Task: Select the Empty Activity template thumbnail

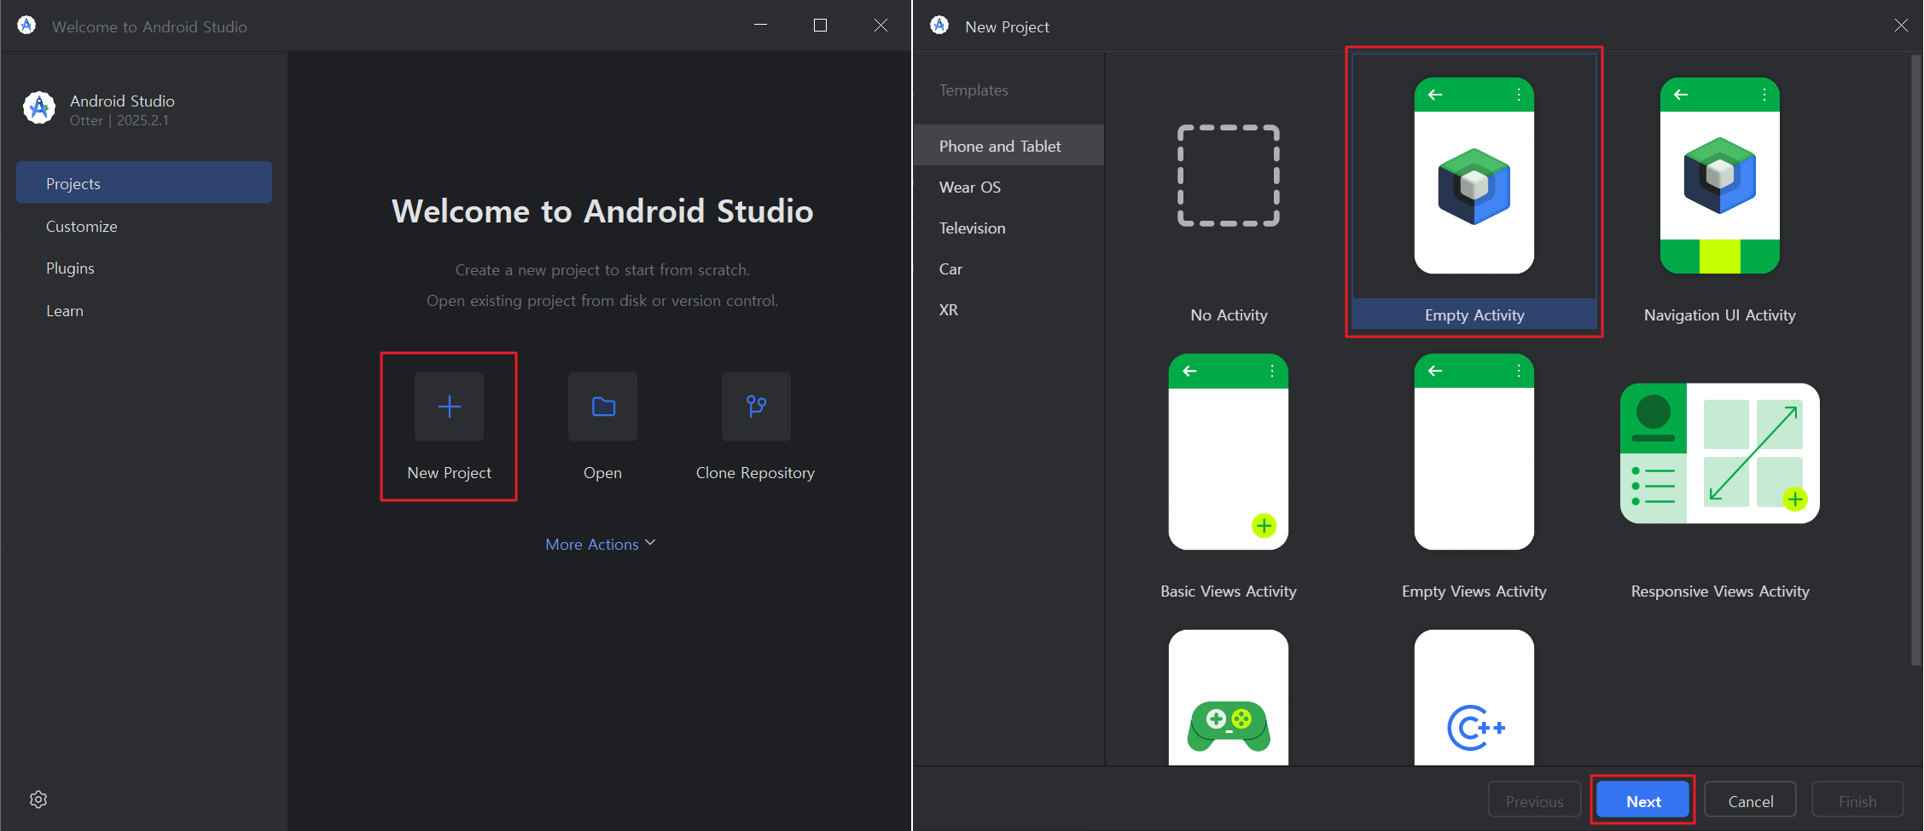Action: (x=1474, y=176)
